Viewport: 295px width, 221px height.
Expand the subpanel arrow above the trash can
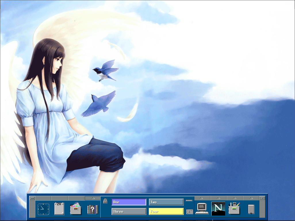click(x=251, y=198)
